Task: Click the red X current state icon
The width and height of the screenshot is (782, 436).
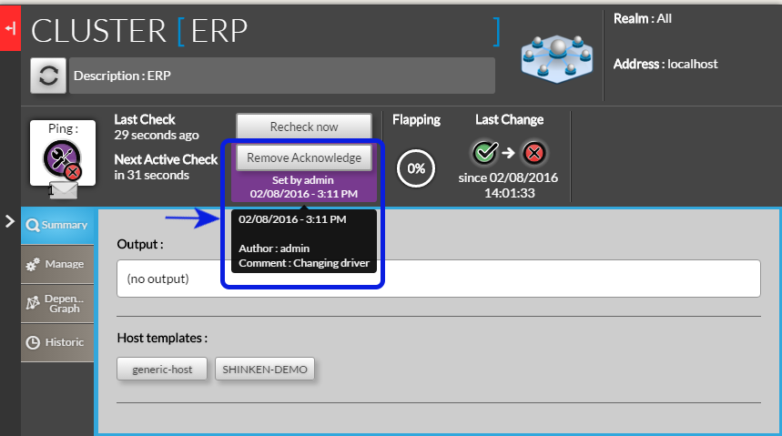Action: [x=534, y=152]
